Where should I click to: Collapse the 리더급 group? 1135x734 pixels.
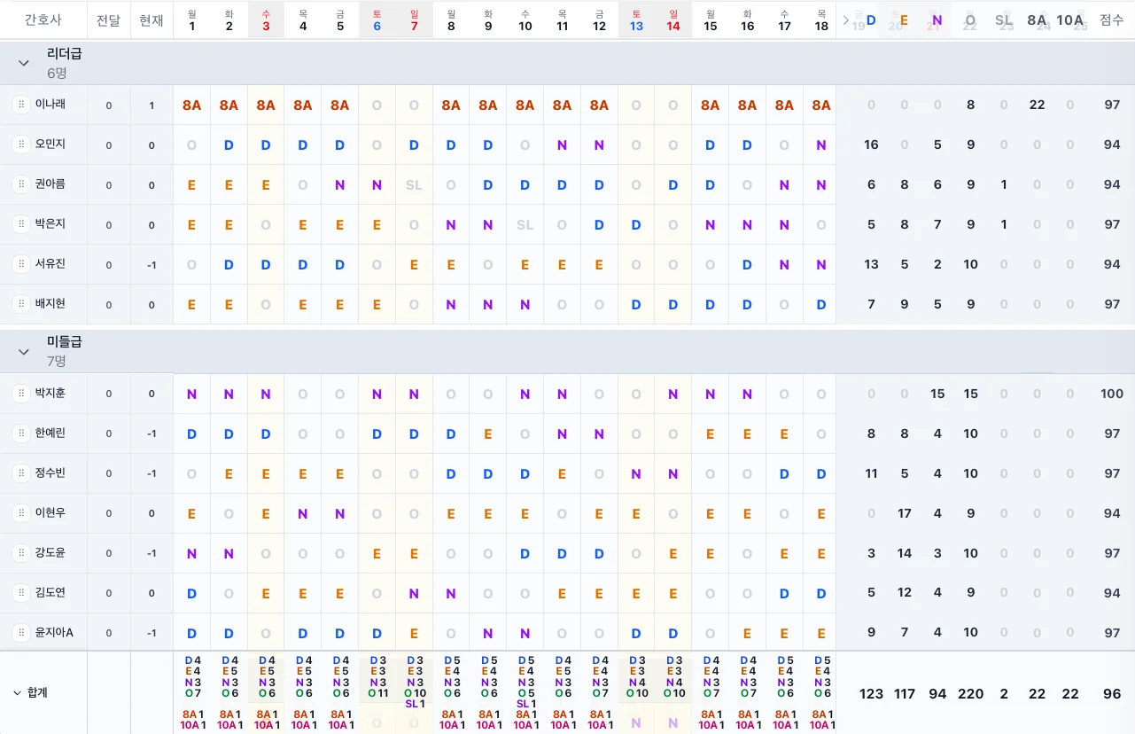[24, 63]
